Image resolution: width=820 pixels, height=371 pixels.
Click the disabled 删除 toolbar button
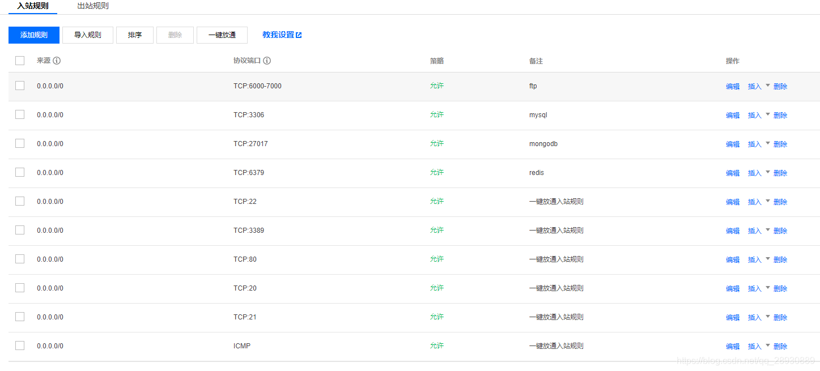click(175, 35)
